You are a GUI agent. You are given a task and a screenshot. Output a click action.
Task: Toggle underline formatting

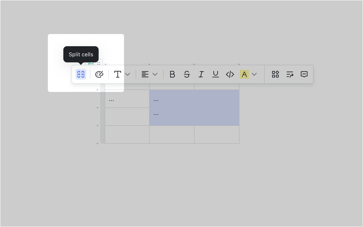[x=215, y=74]
